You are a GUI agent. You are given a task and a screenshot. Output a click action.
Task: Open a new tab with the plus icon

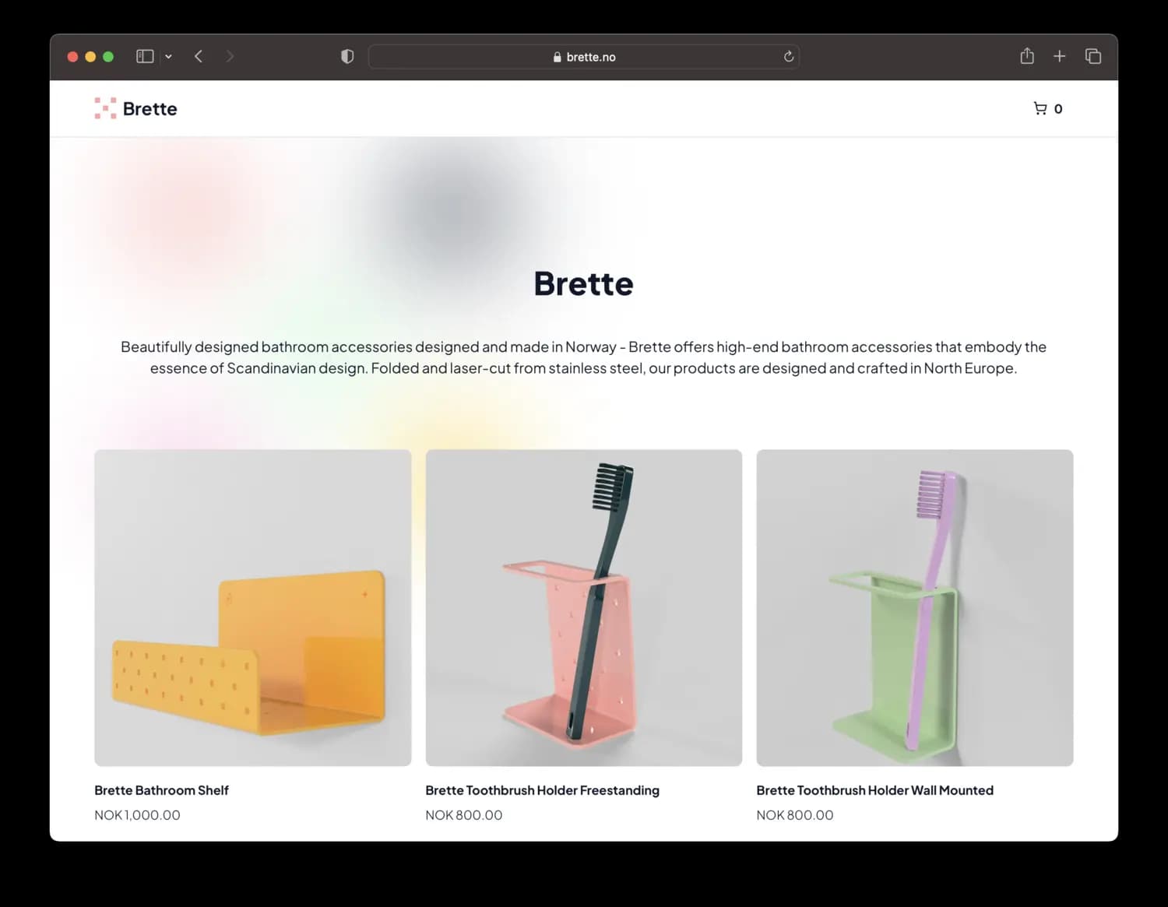[1060, 56]
